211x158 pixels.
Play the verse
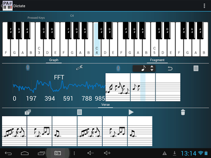tap(131, 112)
